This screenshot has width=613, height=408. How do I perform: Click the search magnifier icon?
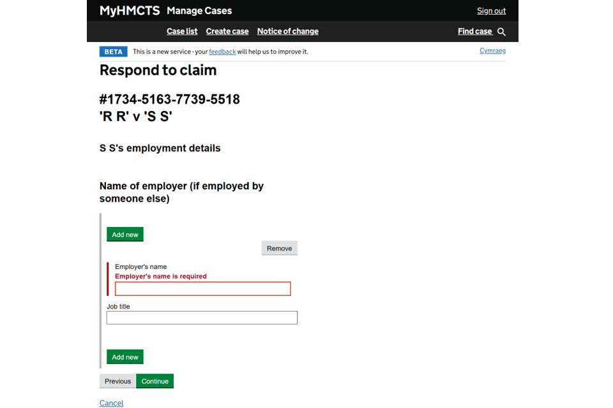coord(501,32)
